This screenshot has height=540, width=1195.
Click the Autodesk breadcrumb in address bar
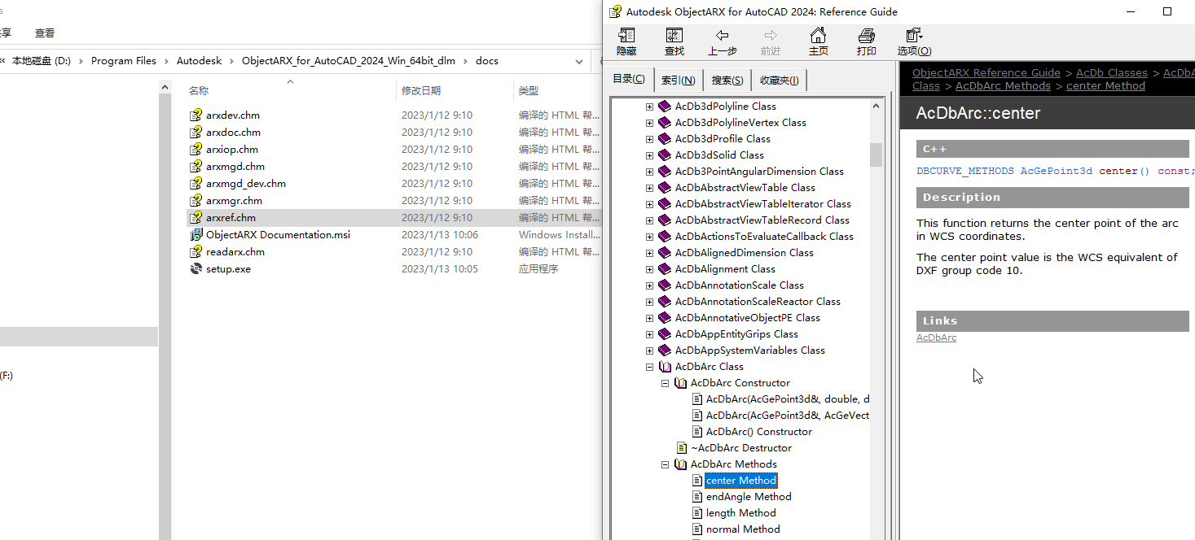(x=199, y=61)
